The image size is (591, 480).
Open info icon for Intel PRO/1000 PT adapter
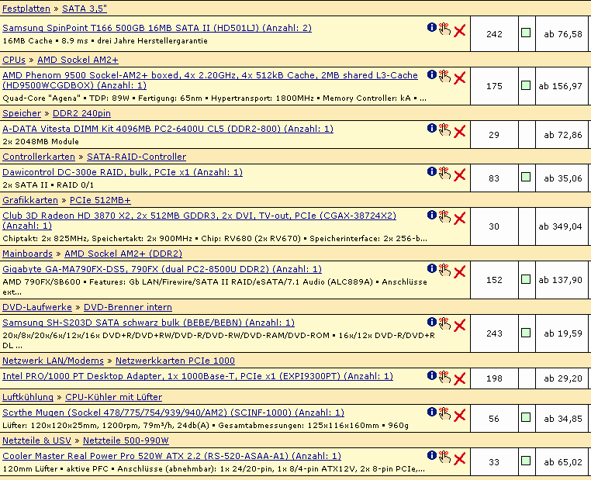point(431,375)
